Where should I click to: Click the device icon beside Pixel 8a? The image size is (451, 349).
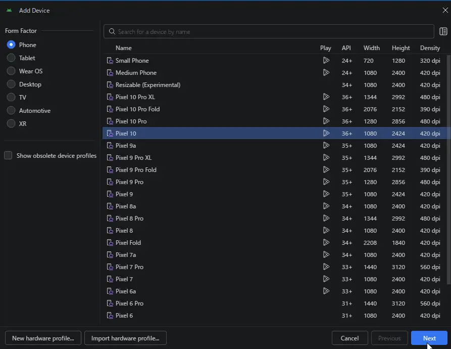coord(110,206)
